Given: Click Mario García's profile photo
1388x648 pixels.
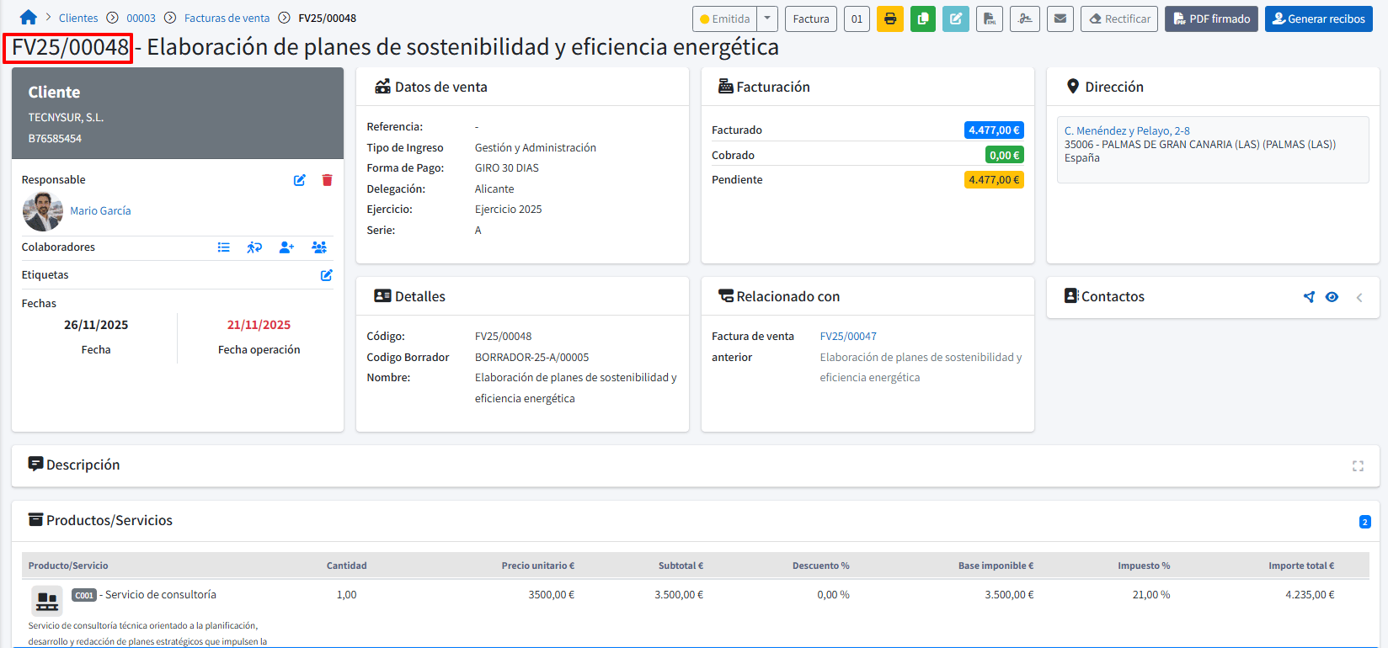Looking at the screenshot, I should pyautogui.click(x=42, y=211).
